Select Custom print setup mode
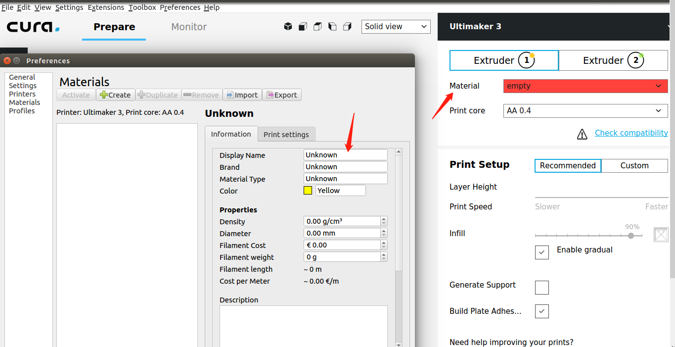The image size is (675, 347). (634, 165)
